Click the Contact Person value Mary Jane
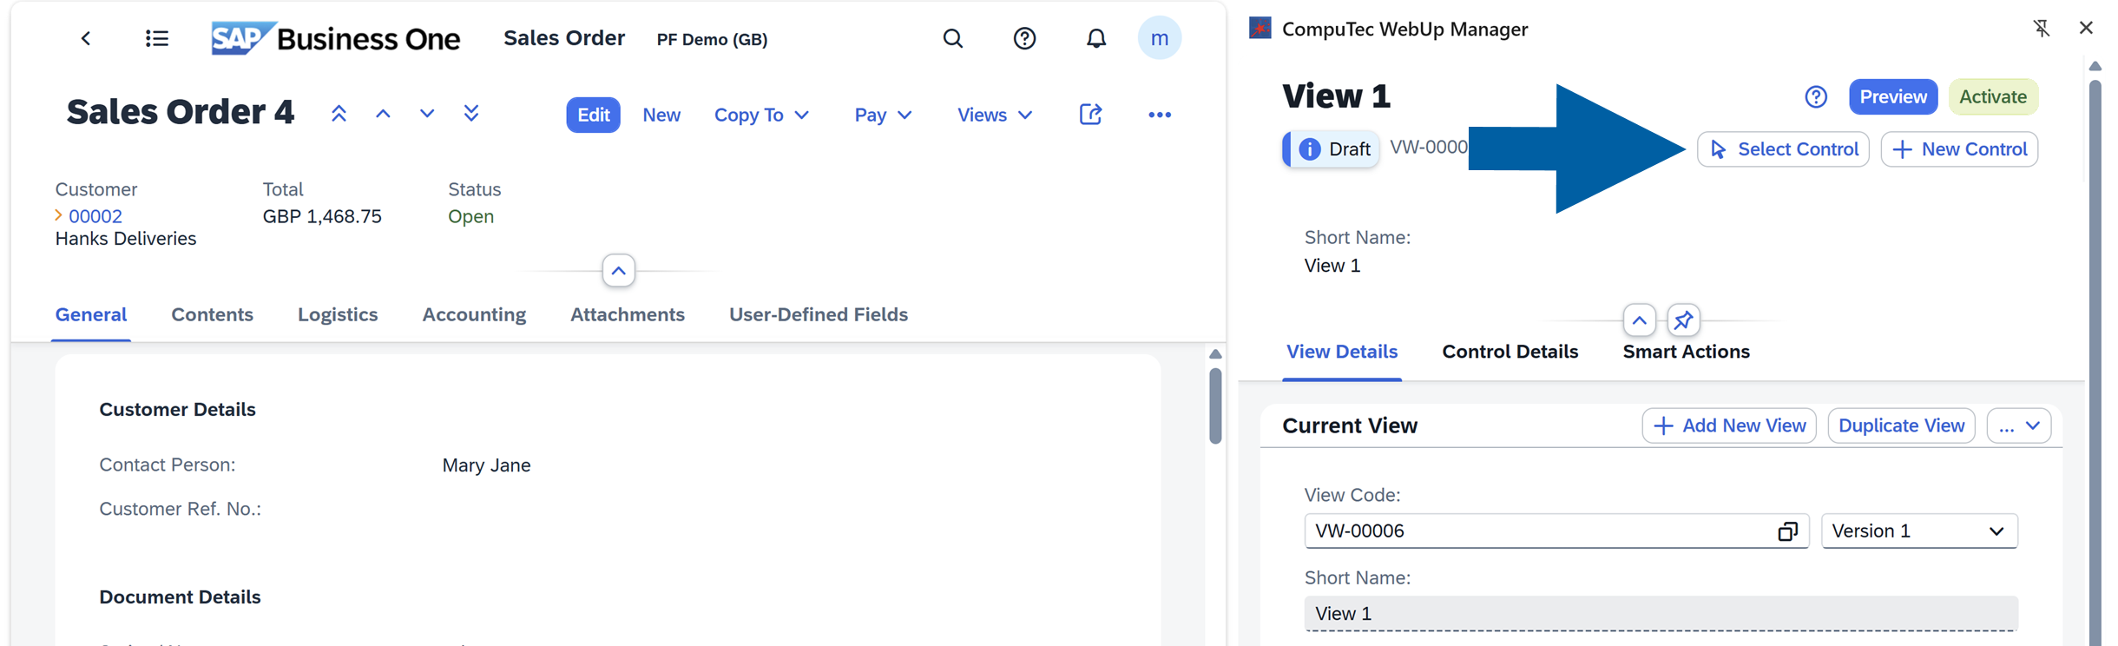The height and width of the screenshot is (646, 2118). 486,465
